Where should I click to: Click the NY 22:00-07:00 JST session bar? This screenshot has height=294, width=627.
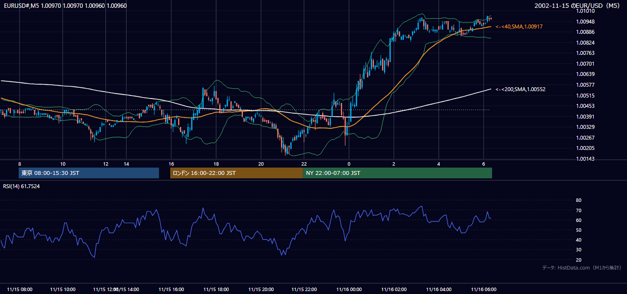tap(397, 173)
